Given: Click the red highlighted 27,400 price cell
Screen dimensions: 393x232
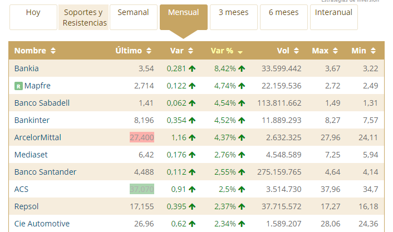Looking at the screenshot, I should pyautogui.click(x=141, y=137).
